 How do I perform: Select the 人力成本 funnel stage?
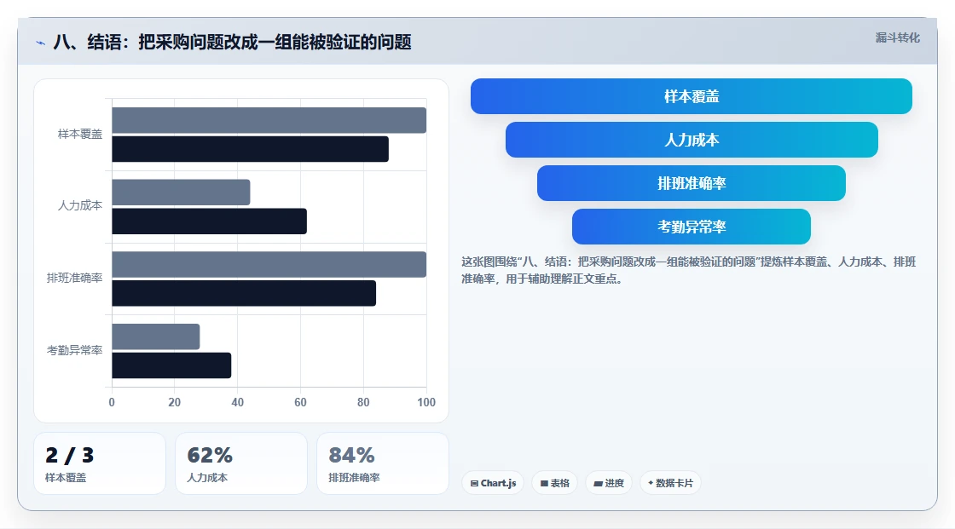pyautogui.click(x=692, y=140)
